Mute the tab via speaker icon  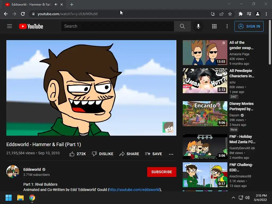(56, 4)
